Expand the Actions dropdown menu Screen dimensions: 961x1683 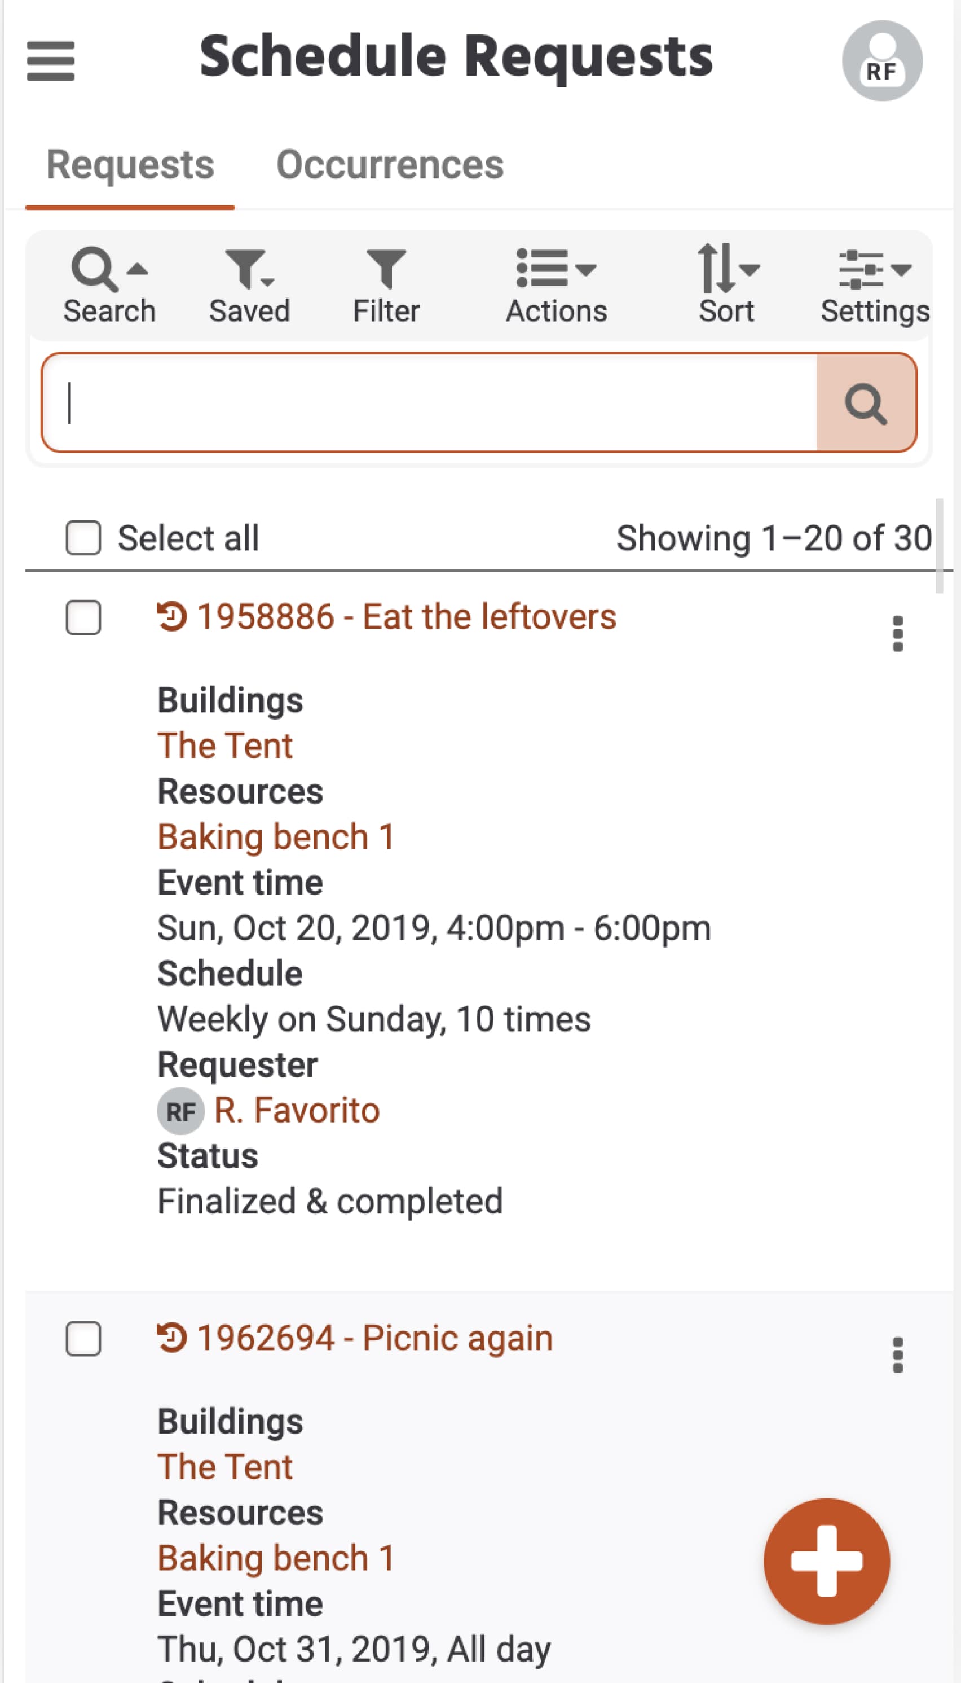coord(557,286)
